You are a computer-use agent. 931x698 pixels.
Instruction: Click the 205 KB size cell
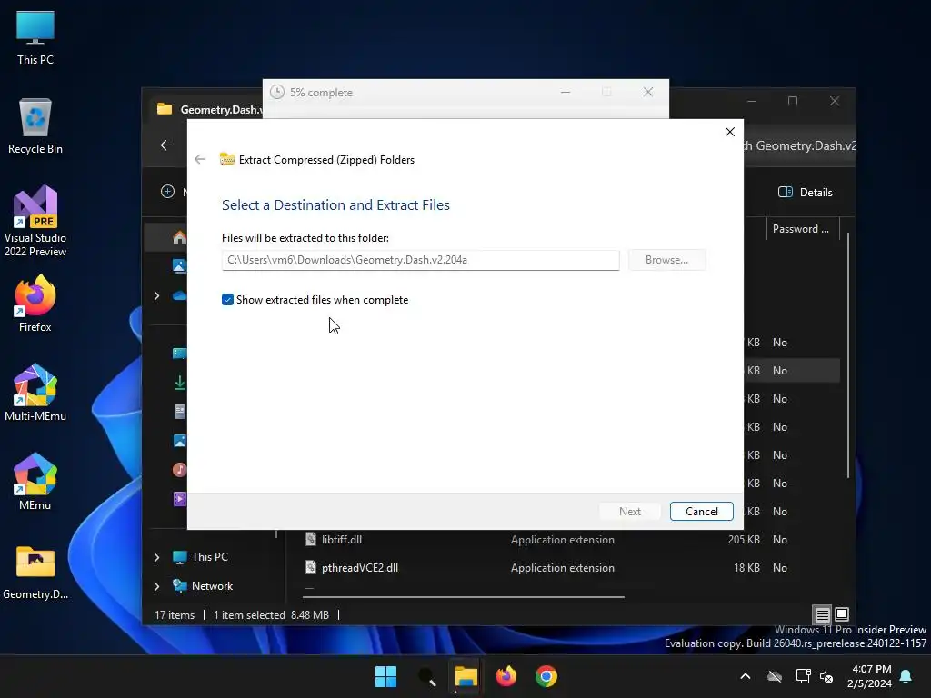click(x=744, y=540)
